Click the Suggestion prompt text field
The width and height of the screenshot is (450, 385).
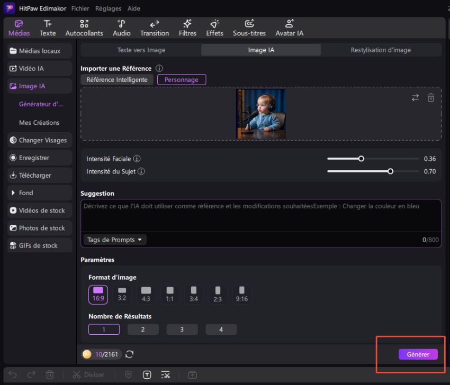(261, 216)
